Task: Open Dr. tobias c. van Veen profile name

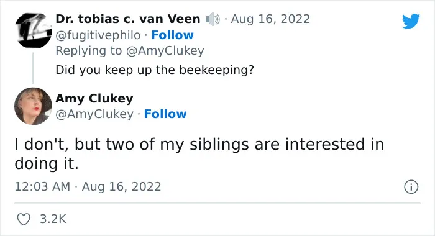Action: point(128,19)
